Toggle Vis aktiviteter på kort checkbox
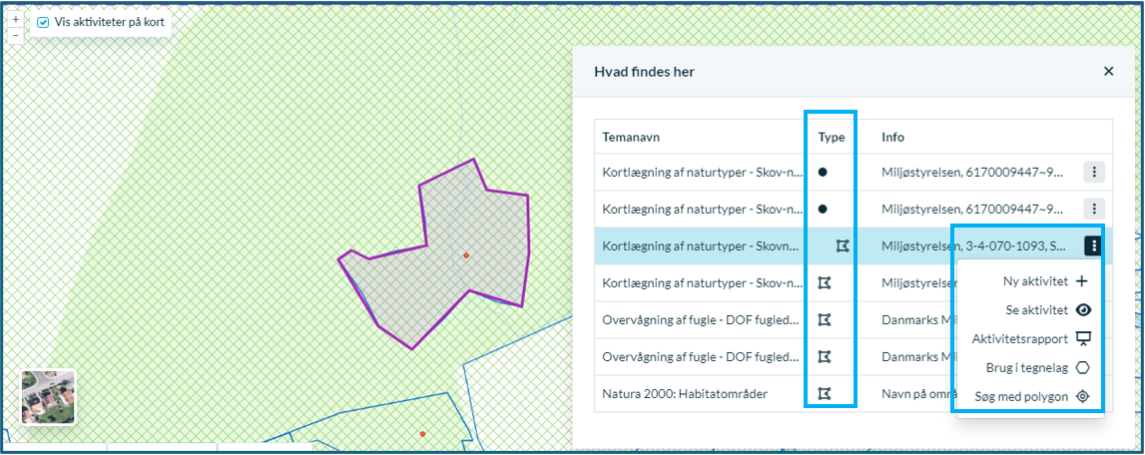Viewport: 1145px width, 455px height. point(43,23)
